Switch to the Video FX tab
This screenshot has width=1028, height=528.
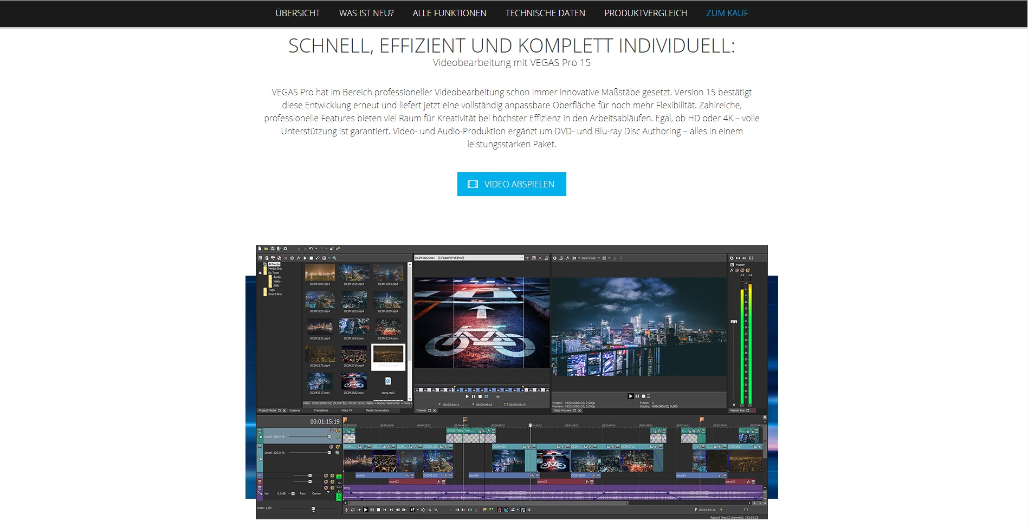click(x=347, y=410)
